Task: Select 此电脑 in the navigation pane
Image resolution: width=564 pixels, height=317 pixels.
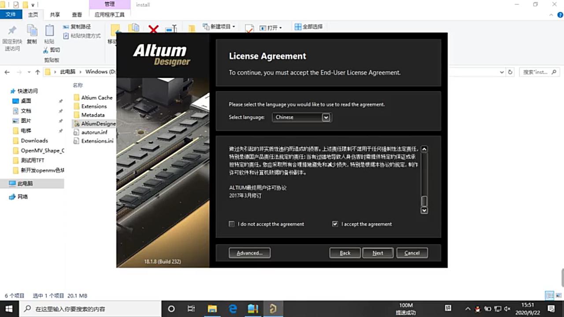Action: click(25, 184)
